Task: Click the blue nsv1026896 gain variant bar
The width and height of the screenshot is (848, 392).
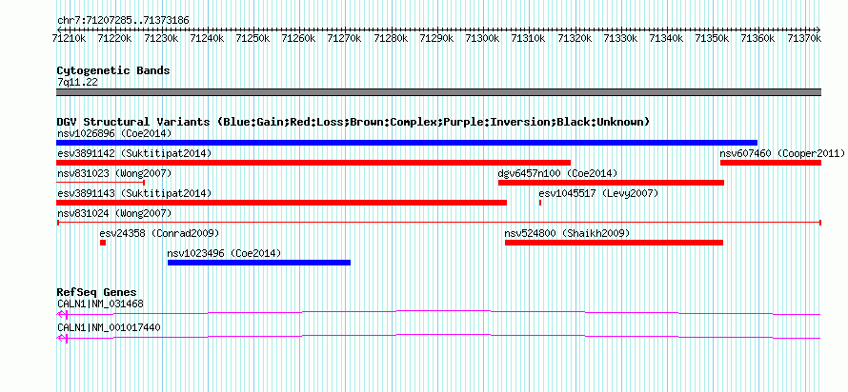Action: (x=407, y=143)
